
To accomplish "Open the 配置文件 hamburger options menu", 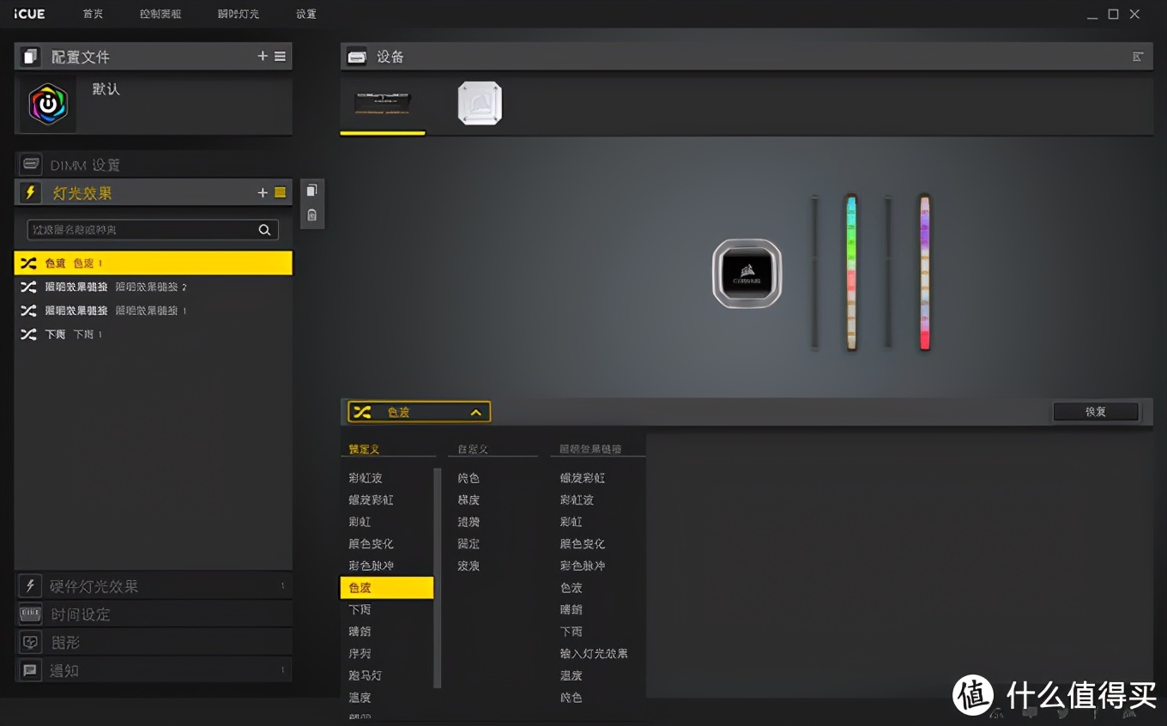I will click(280, 57).
